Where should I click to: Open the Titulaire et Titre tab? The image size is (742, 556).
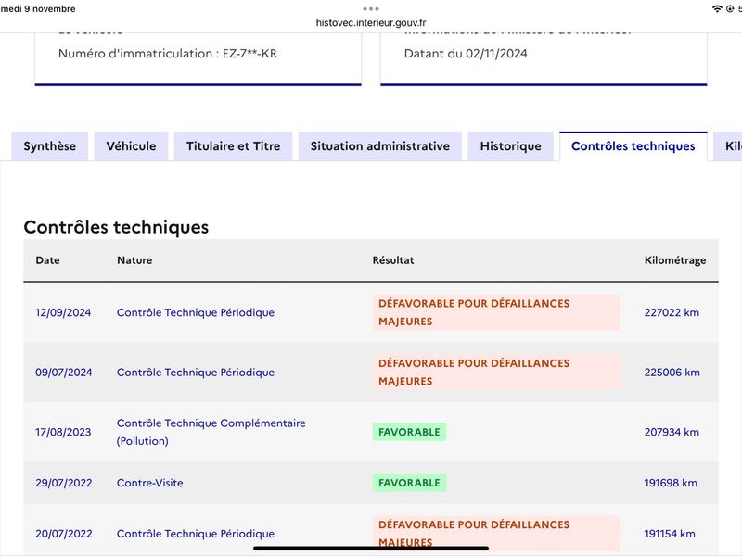[234, 146]
